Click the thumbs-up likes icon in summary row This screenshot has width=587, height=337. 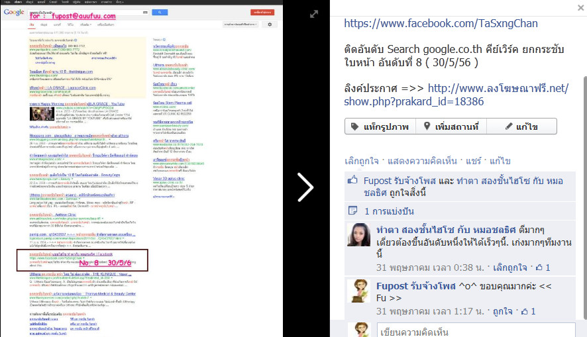pyautogui.click(x=352, y=180)
